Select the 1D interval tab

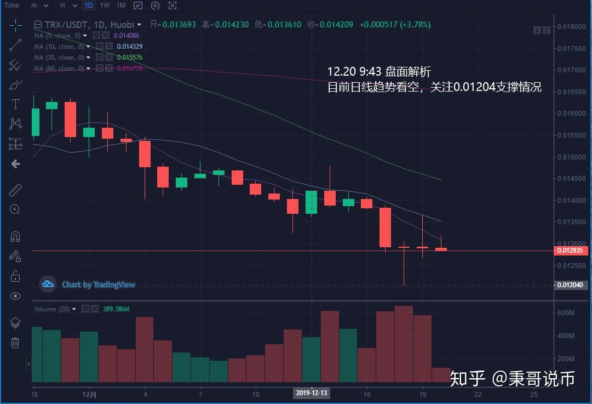point(88,5)
